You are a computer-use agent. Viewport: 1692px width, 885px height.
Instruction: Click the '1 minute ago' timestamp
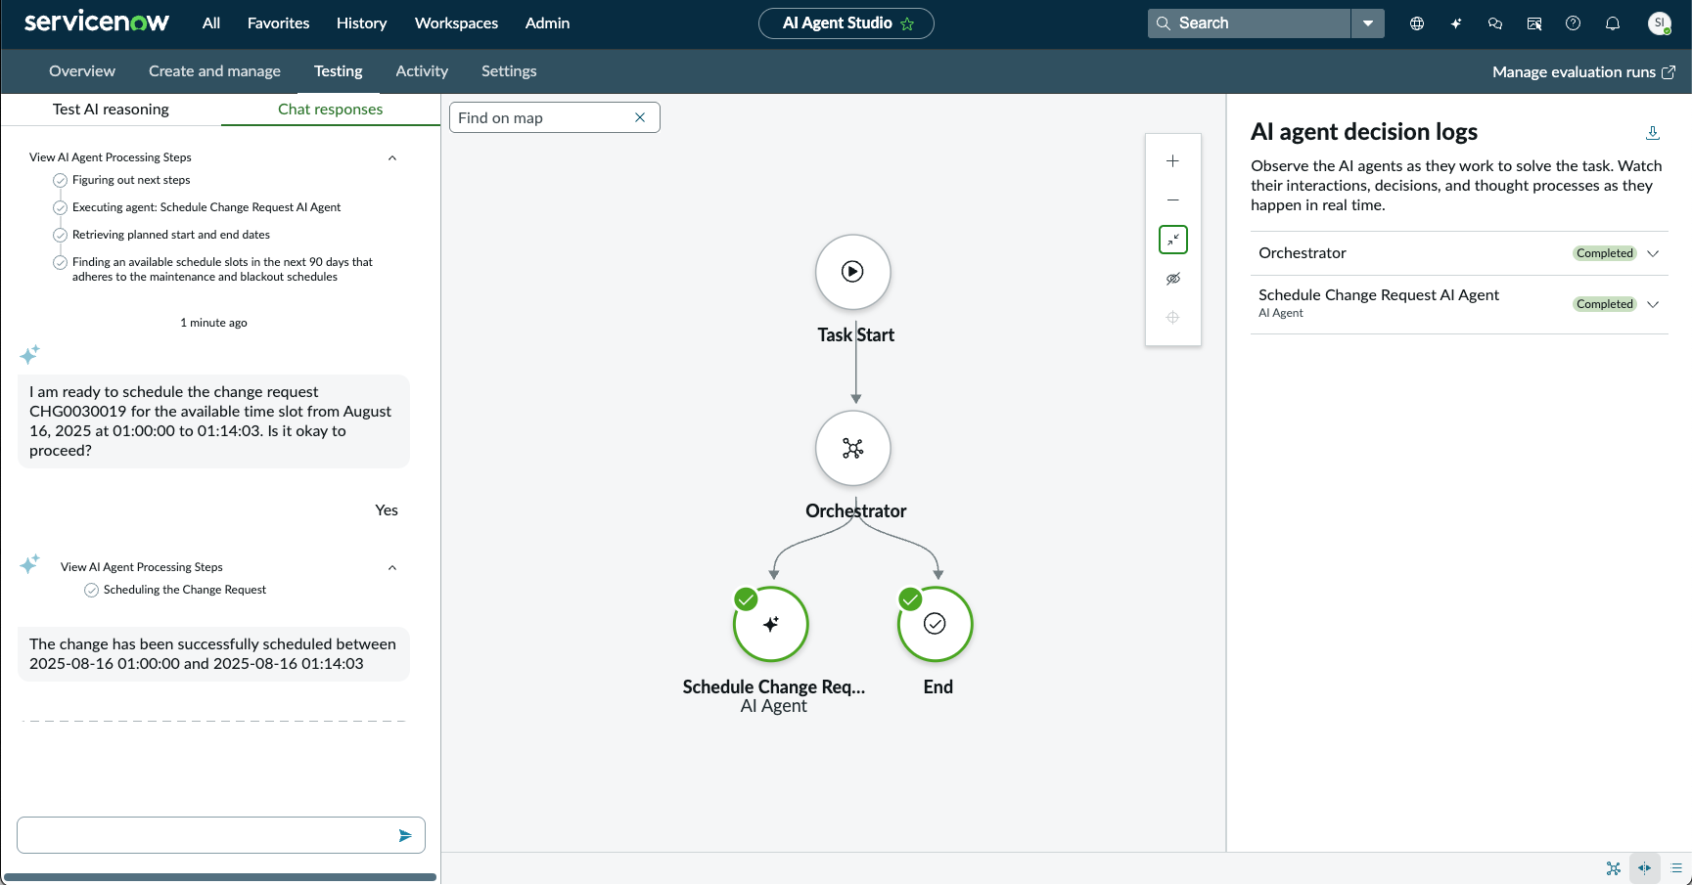point(213,323)
